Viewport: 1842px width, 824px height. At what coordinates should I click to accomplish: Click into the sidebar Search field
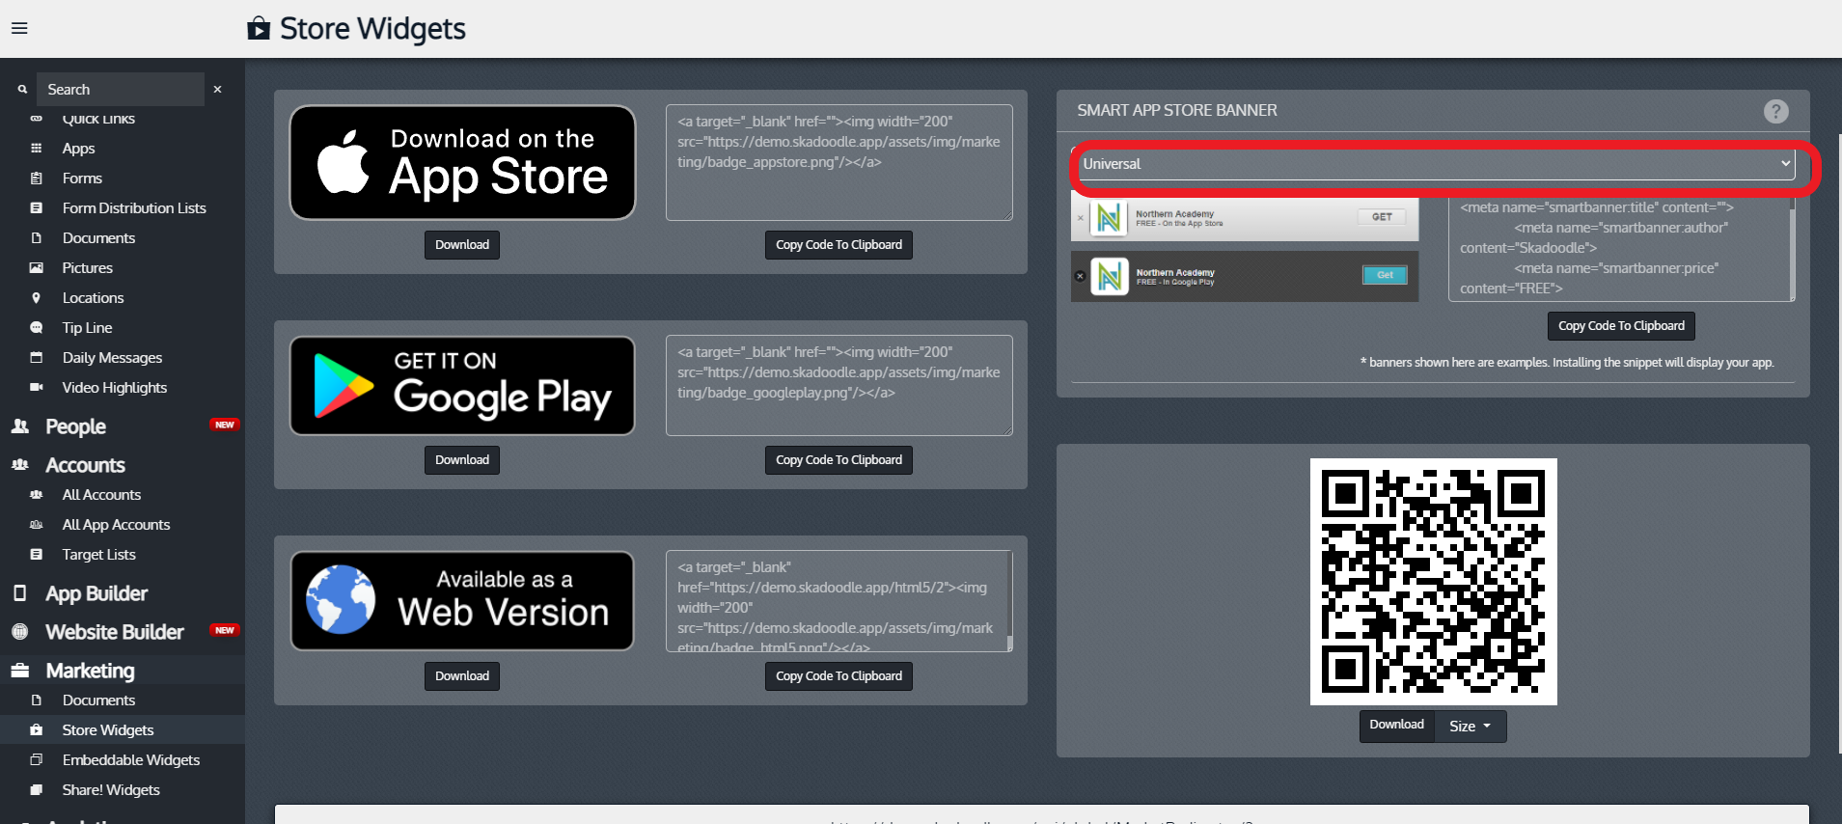pos(121,89)
